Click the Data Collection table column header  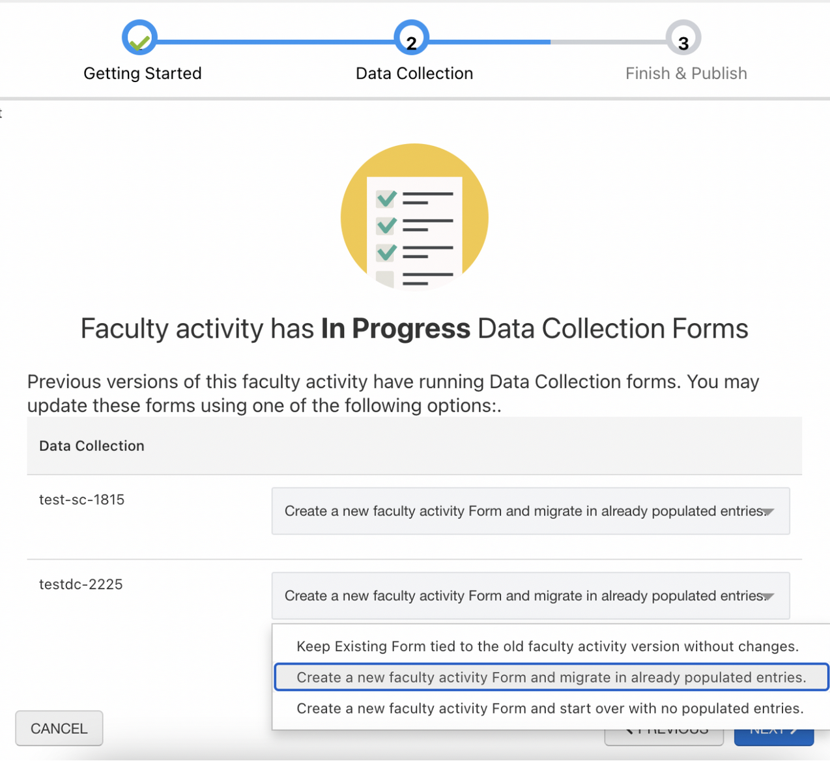[x=92, y=446]
